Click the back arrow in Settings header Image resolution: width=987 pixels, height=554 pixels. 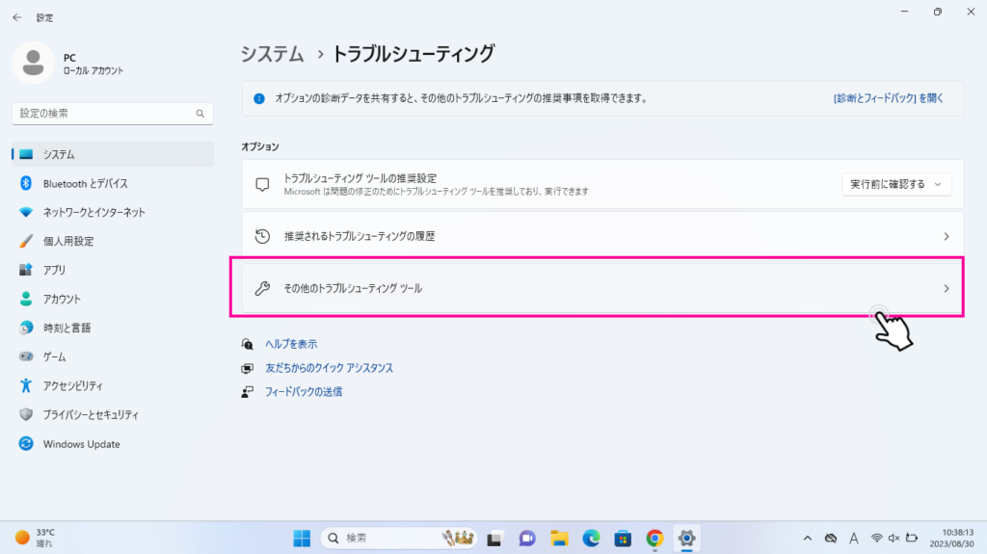(17, 17)
